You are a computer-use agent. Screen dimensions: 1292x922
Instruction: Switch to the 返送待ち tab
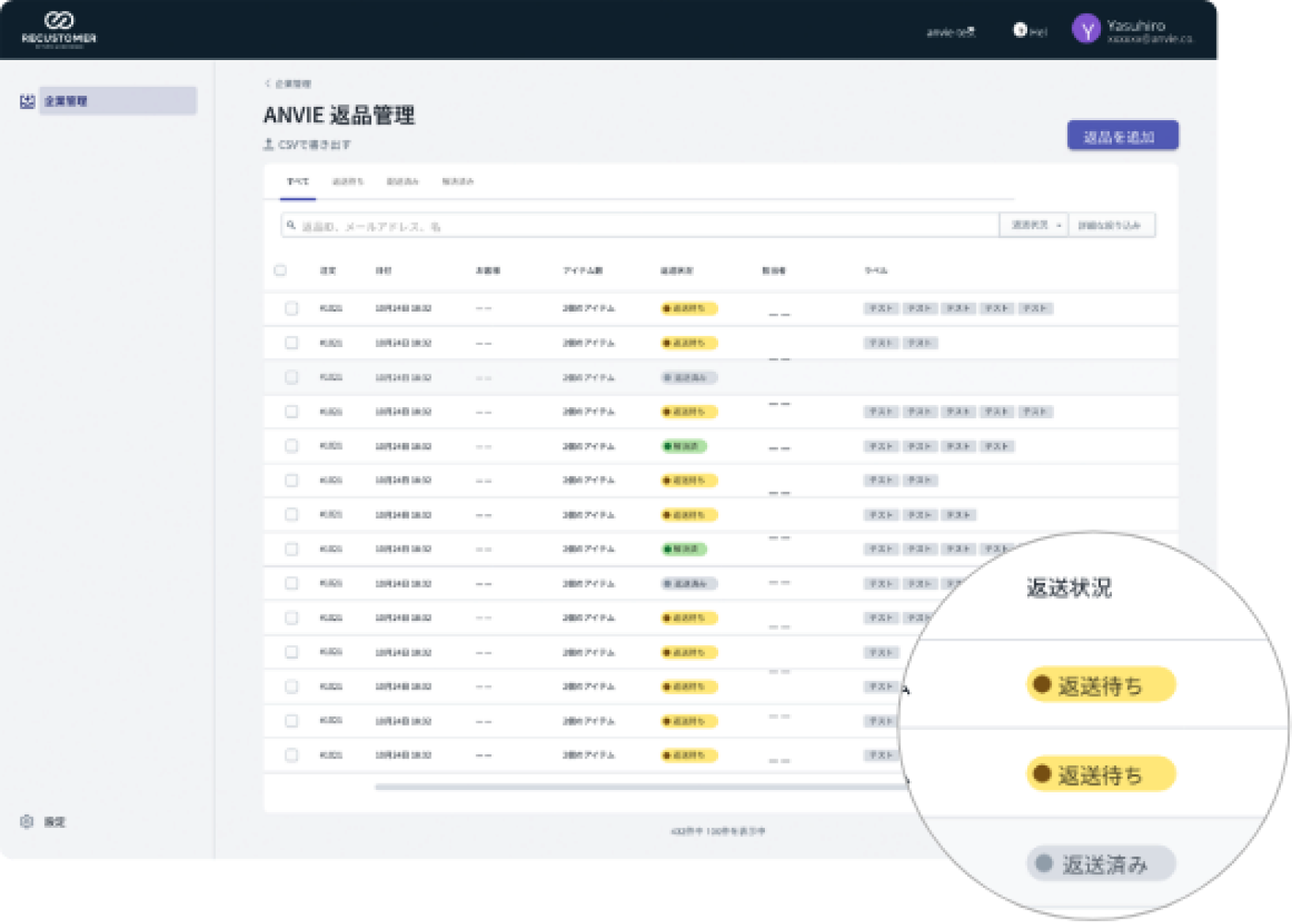pyautogui.click(x=348, y=182)
